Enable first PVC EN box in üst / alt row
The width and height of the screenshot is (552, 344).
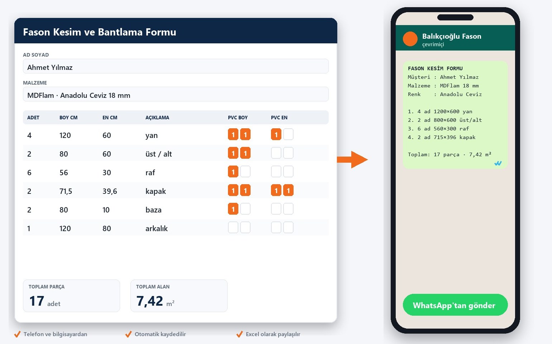276,153
